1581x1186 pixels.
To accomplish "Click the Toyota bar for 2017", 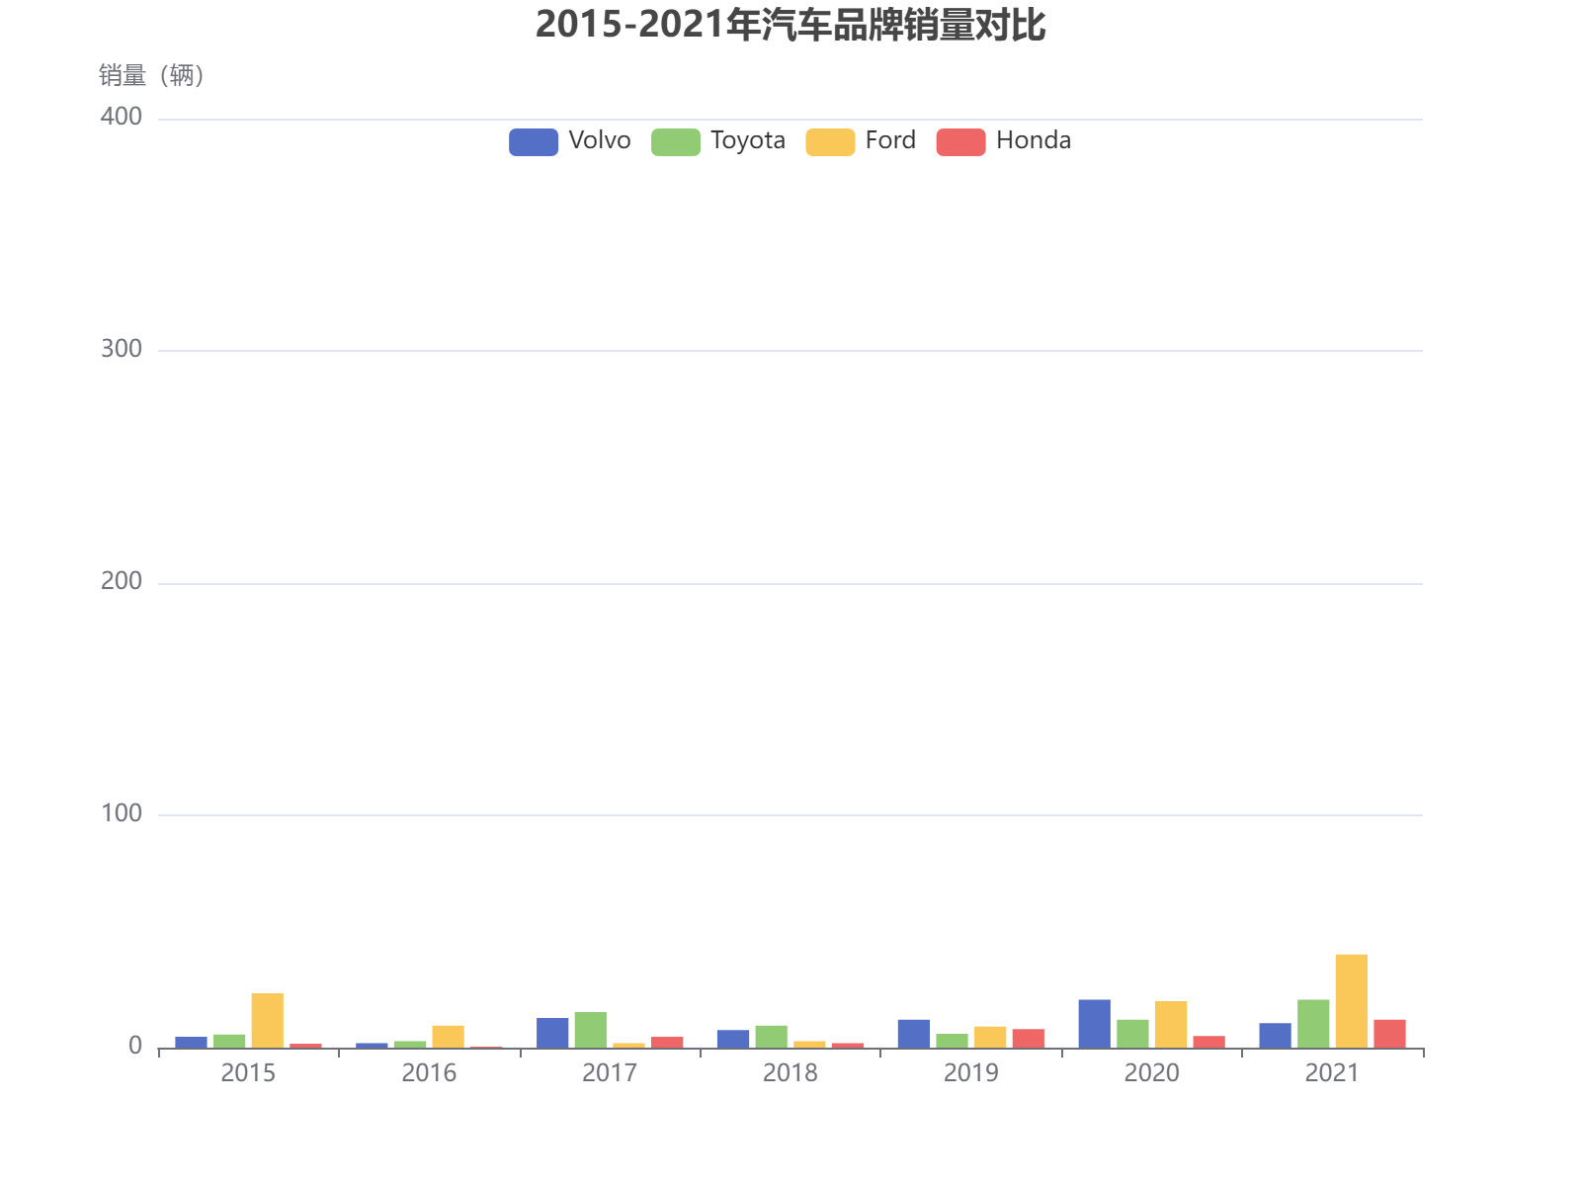I will pos(590,1028).
